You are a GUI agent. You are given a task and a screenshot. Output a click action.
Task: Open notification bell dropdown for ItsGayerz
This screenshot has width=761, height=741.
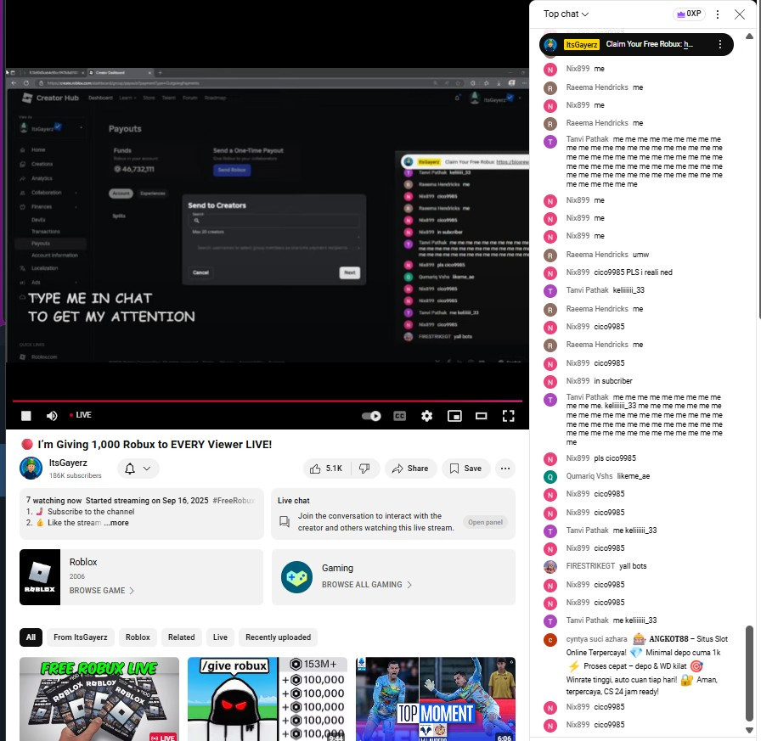(138, 469)
